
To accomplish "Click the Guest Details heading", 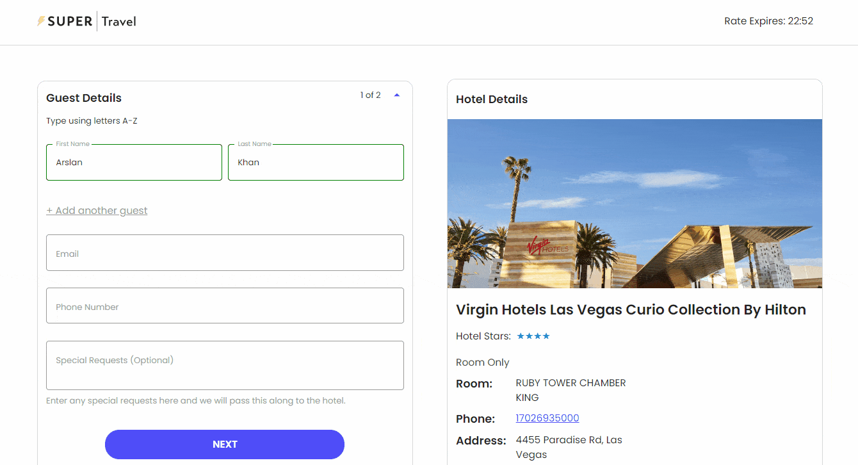I will tap(84, 98).
